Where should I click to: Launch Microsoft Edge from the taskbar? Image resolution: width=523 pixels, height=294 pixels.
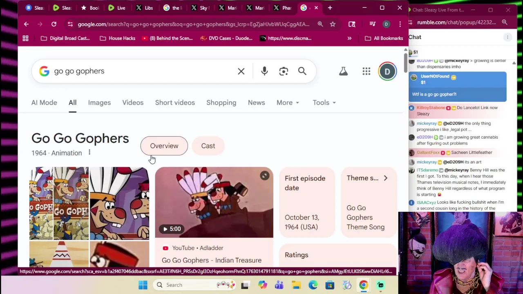coord(313,285)
